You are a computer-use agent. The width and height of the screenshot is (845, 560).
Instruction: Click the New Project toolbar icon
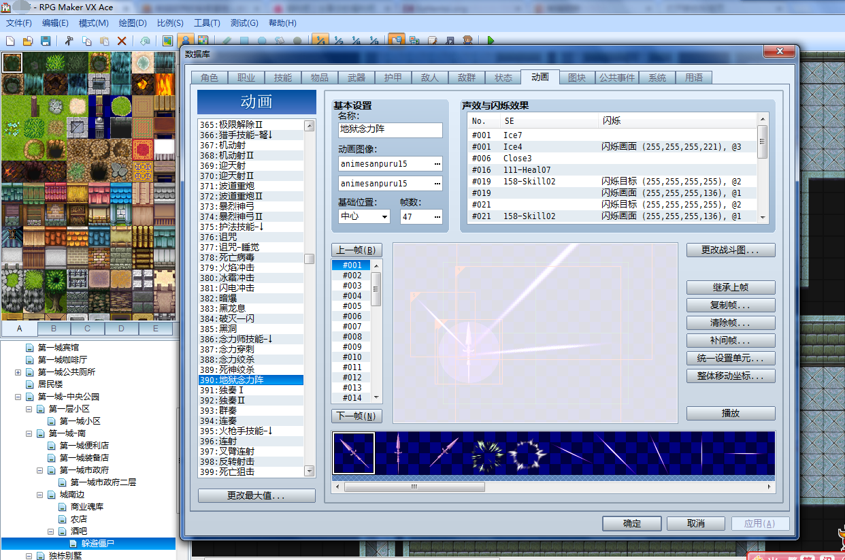pos(11,41)
